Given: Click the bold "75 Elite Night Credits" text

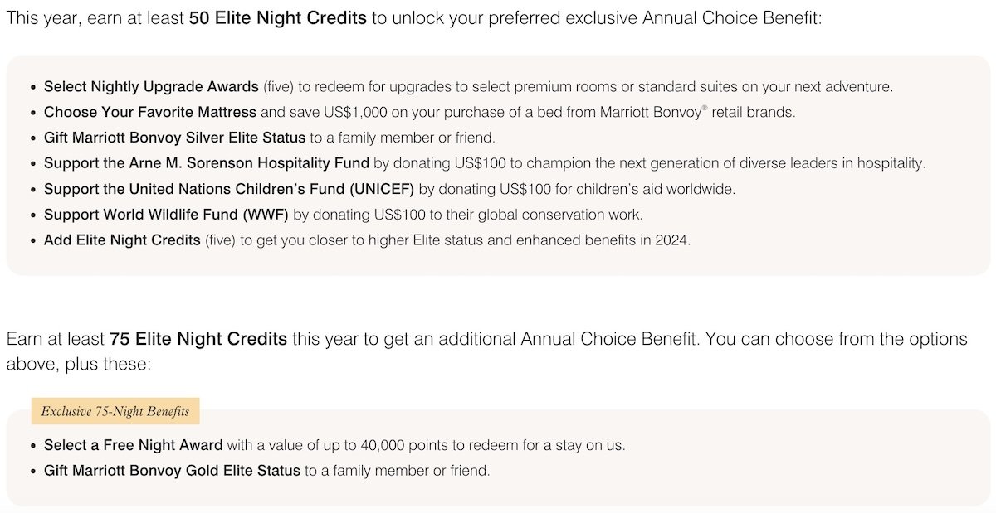Looking at the screenshot, I should click(x=198, y=339).
